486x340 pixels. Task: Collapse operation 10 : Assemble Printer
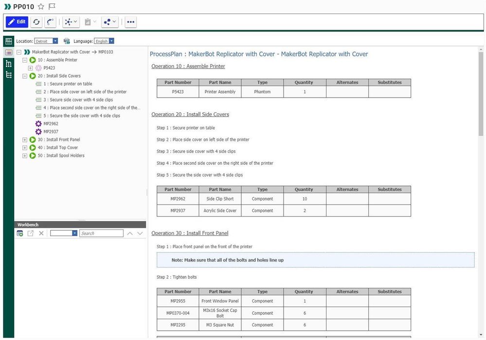(x=25, y=60)
